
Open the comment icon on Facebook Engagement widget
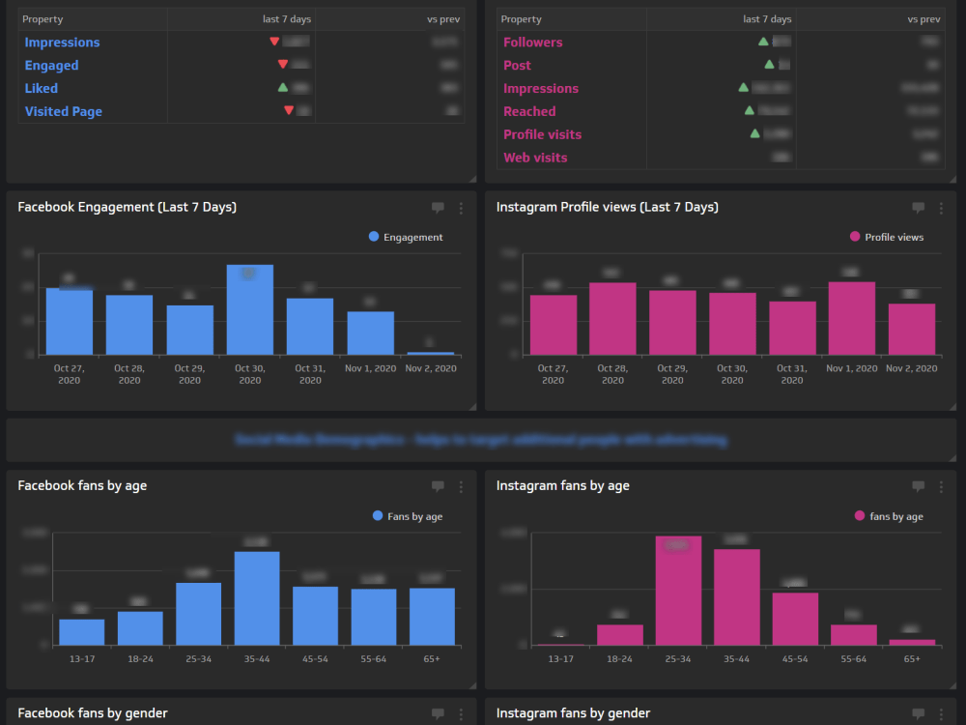coord(437,207)
